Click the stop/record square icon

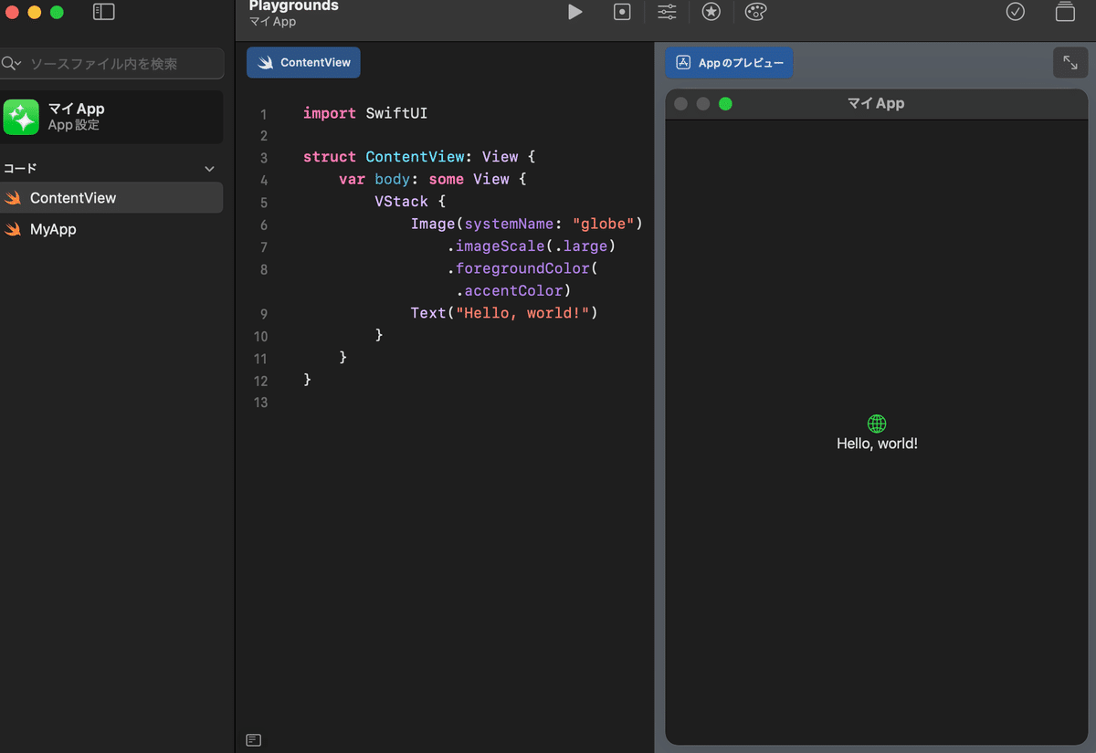622,12
